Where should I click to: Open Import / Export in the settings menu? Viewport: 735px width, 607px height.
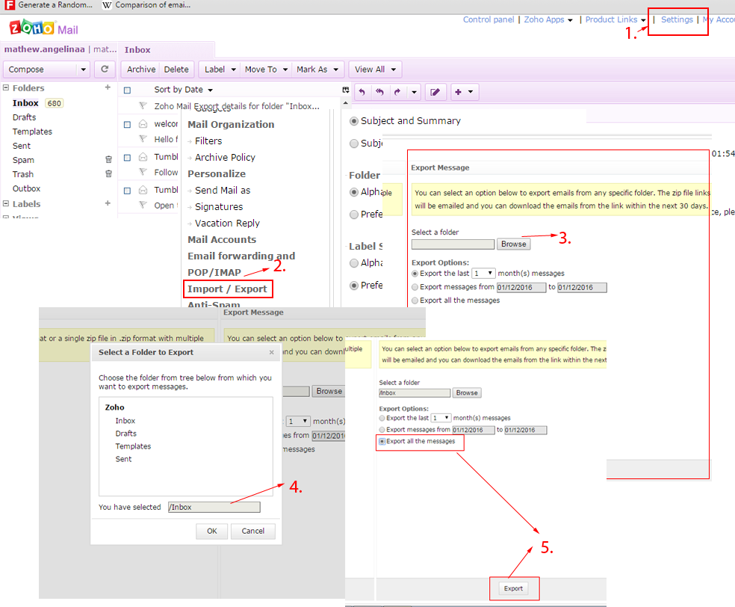click(x=227, y=289)
